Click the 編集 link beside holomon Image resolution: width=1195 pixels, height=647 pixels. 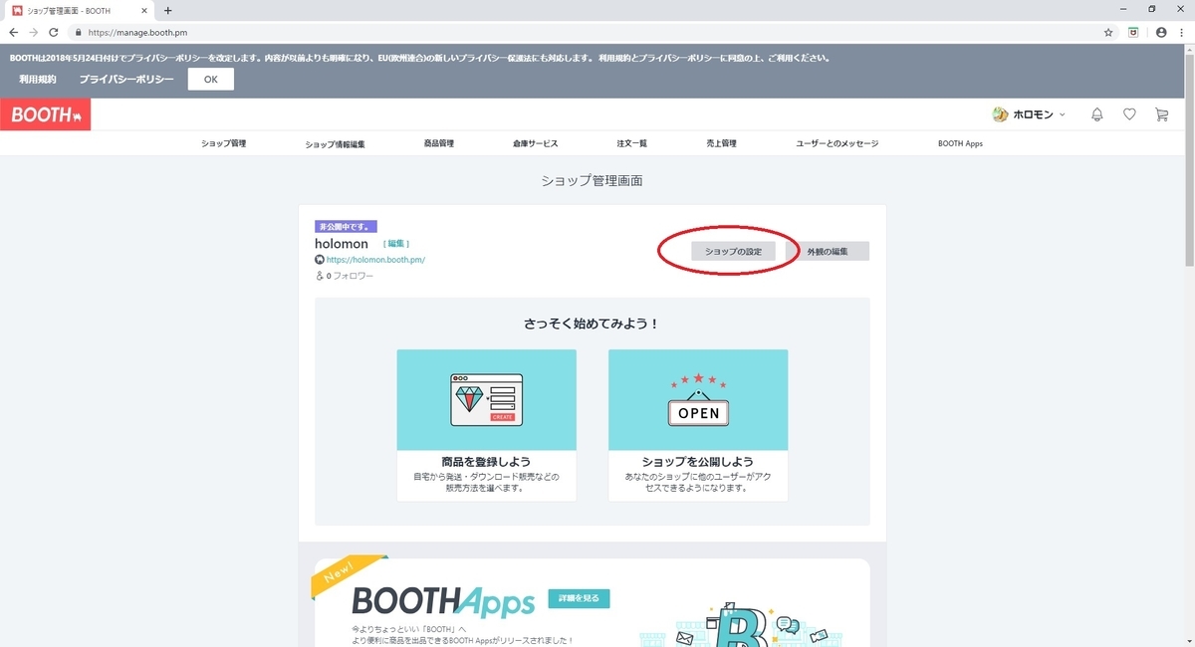(x=396, y=244)
